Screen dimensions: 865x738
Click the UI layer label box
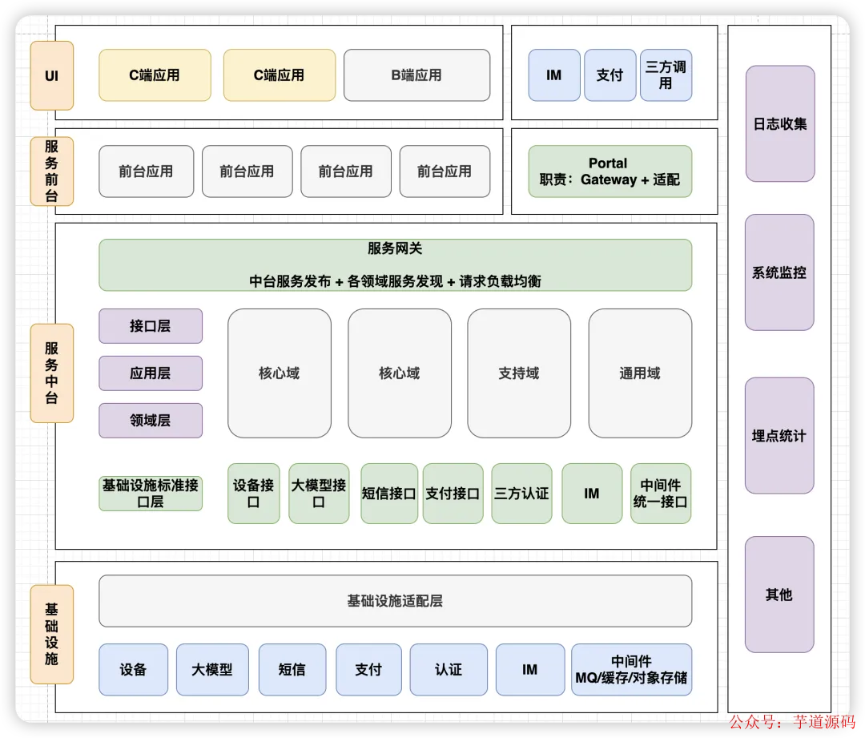click(52, 75)
